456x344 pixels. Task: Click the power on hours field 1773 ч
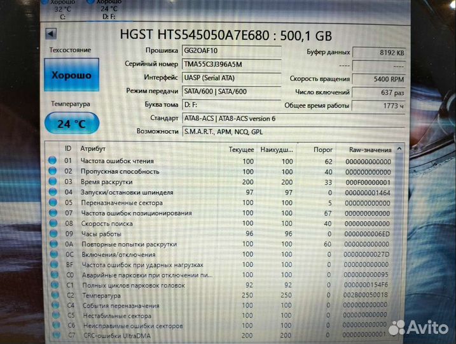pos(379,106)
